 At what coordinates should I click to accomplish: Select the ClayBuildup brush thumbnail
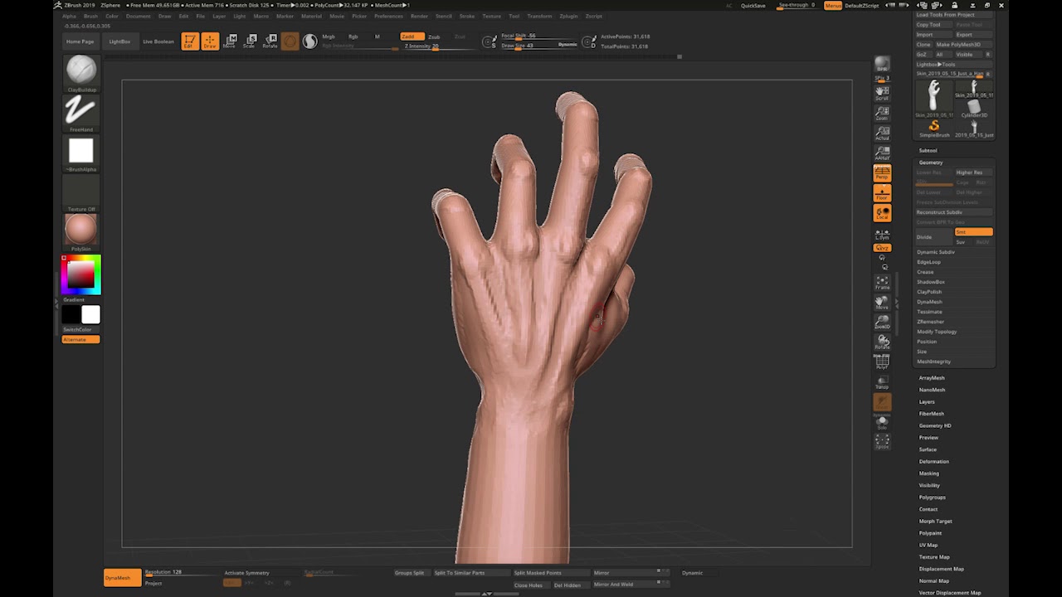pyautogui.click(x=81, y=70)
